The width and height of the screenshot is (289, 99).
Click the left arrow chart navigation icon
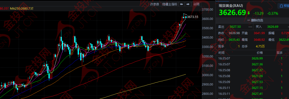point(181,4)
